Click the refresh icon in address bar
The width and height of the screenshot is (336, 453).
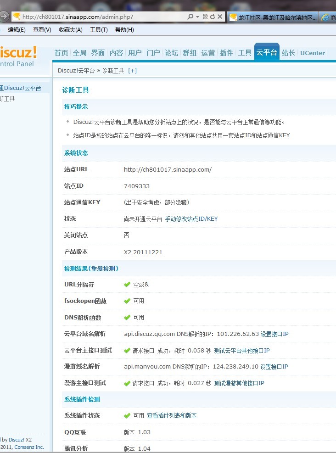pos(213,17)
